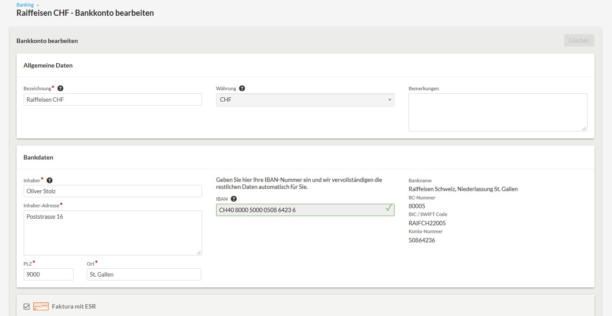The image size is (612, 316).
Task: Click the Bezeichnung field with Raiffeisen CHF
Action: [113, 99]
